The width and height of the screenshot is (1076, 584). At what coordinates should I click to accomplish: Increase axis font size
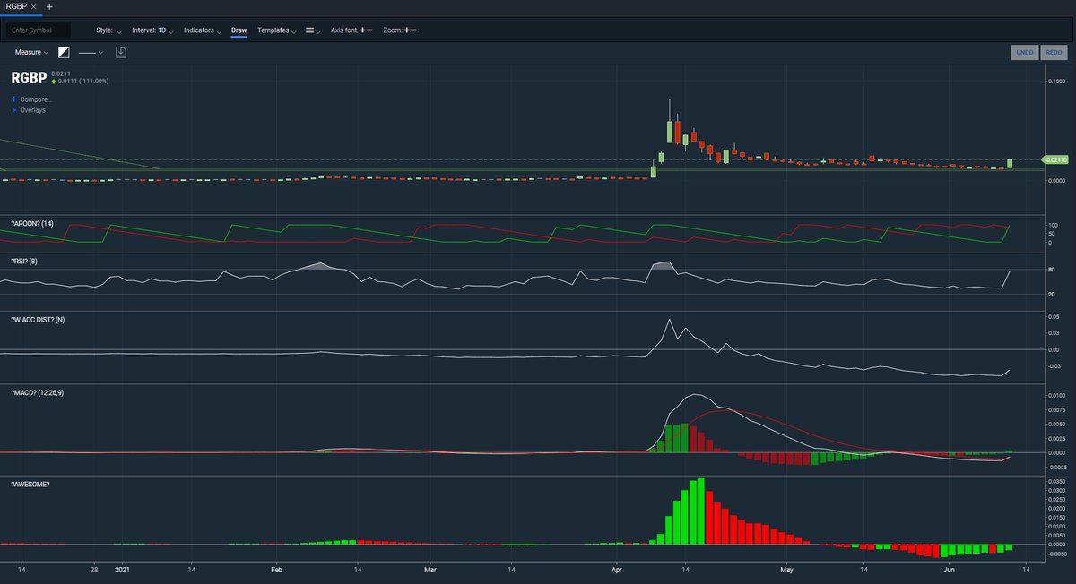362,30
